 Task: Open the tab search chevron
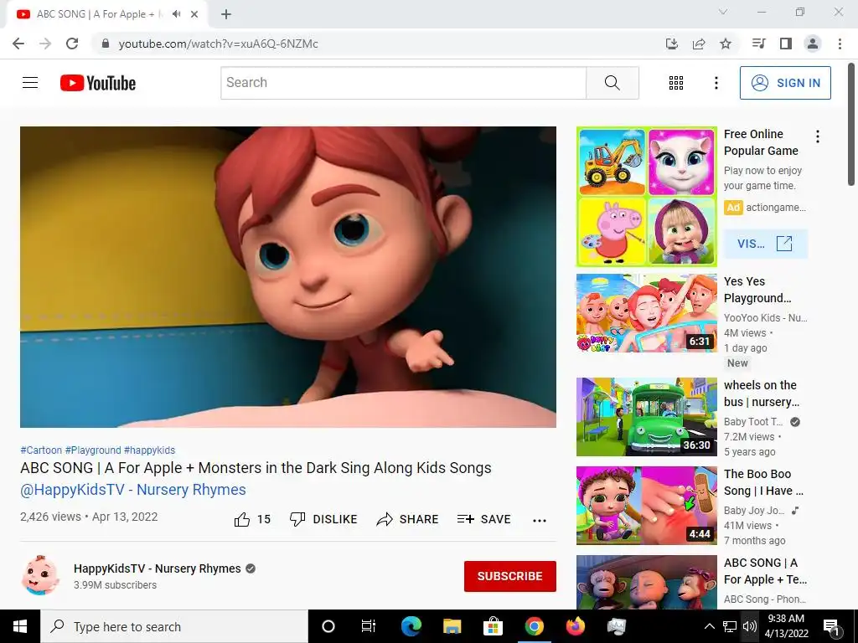(723, 12)
